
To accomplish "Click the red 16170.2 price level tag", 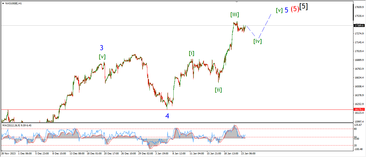I will click(359, 109).
